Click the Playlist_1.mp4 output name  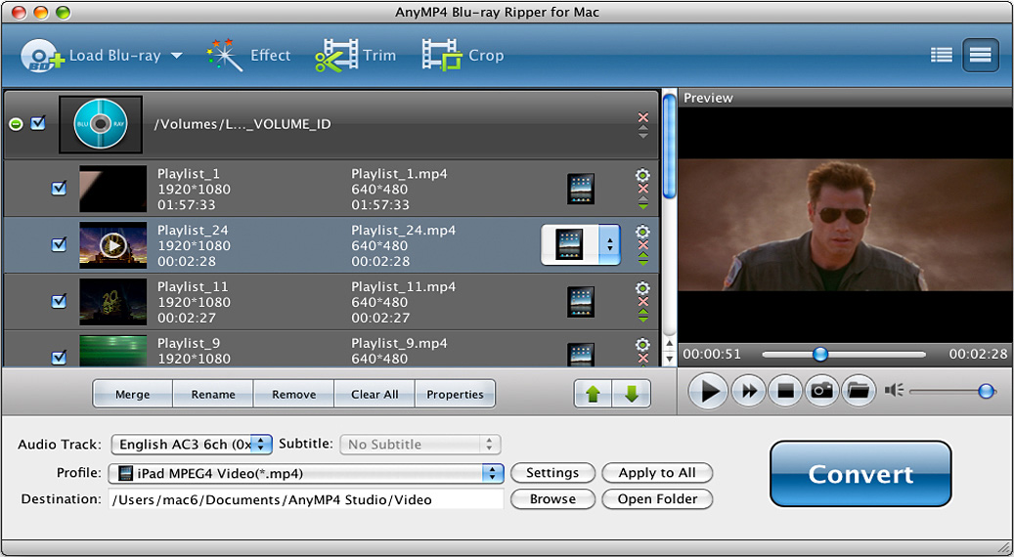coord(399,174)
